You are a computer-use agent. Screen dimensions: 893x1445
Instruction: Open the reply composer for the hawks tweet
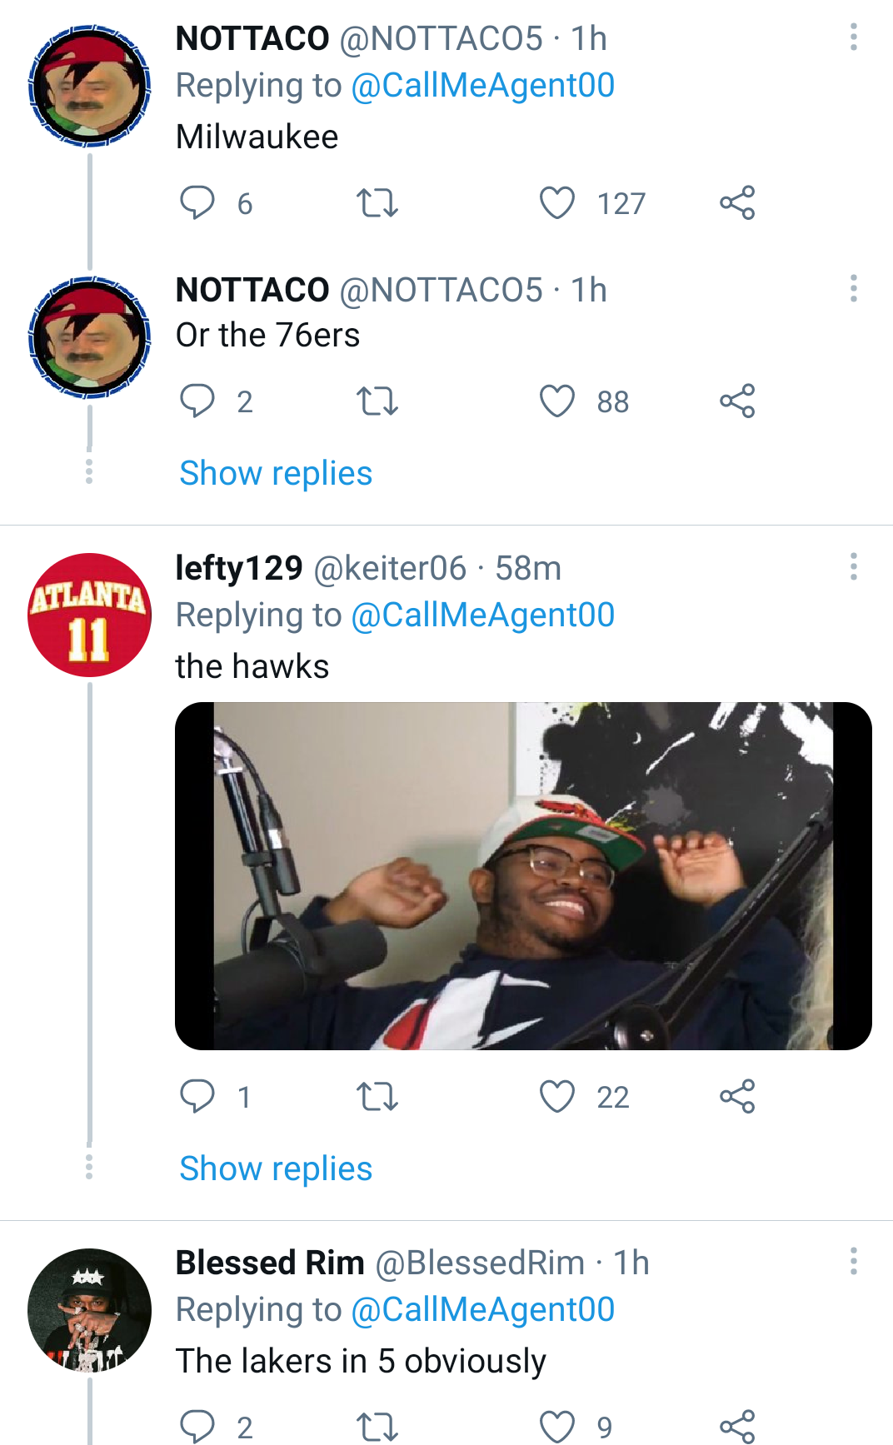coord(198,1098)
